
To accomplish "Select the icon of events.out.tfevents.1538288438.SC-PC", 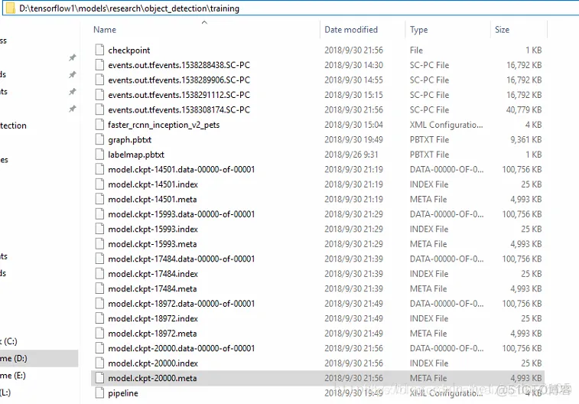I will pyautogui.click(x=99, y=64).
